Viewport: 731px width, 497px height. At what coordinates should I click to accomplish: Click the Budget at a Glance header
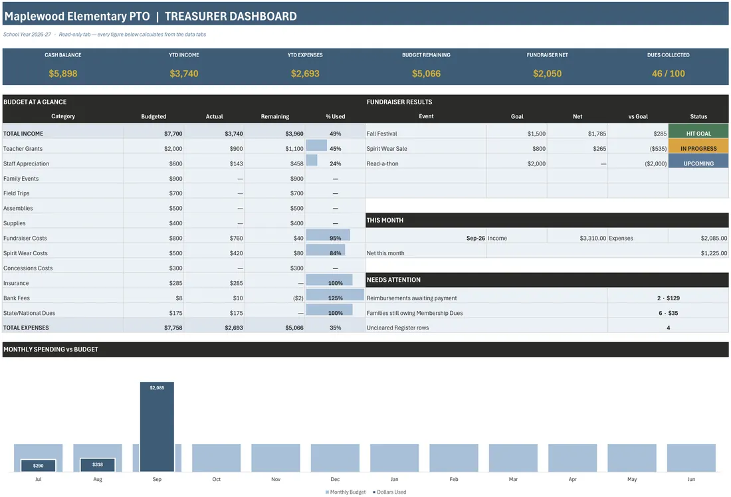point(35,102)
